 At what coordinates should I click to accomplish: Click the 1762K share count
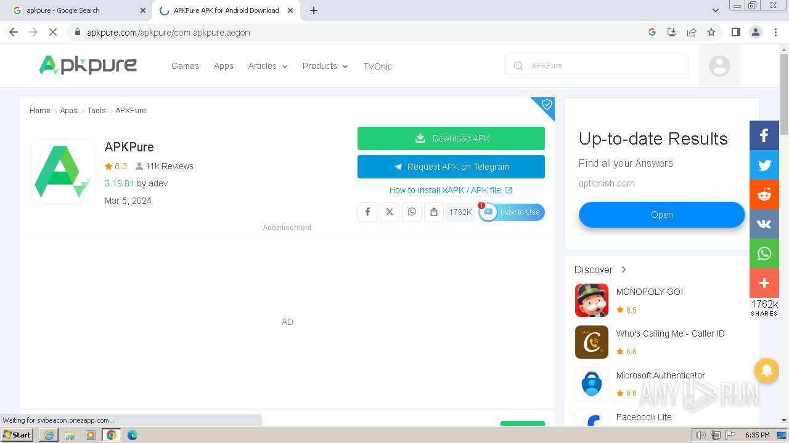coord(460,212)
